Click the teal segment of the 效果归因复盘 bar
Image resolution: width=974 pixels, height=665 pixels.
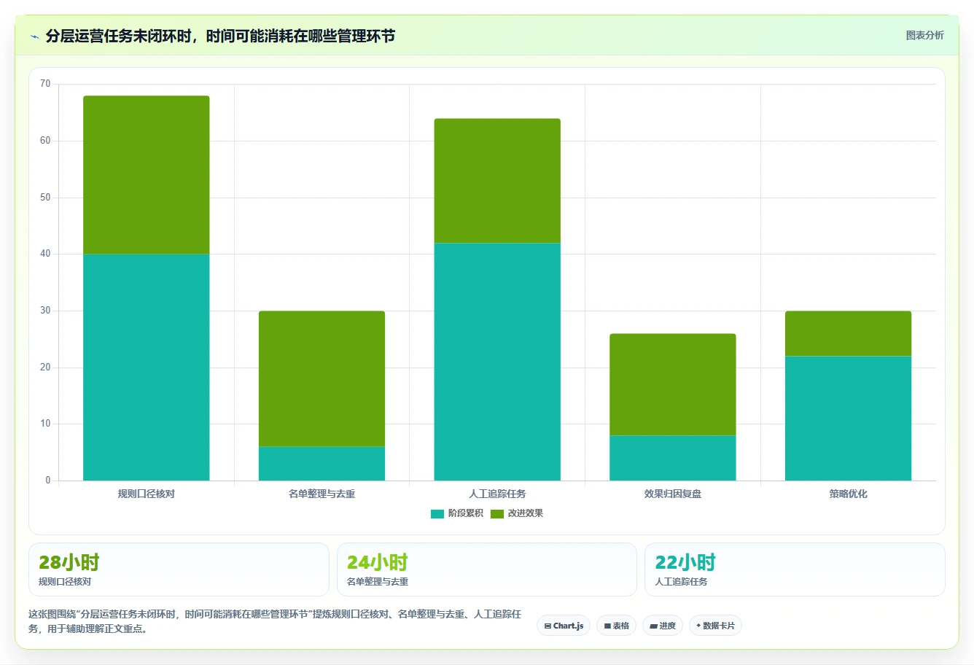(673, 458)
